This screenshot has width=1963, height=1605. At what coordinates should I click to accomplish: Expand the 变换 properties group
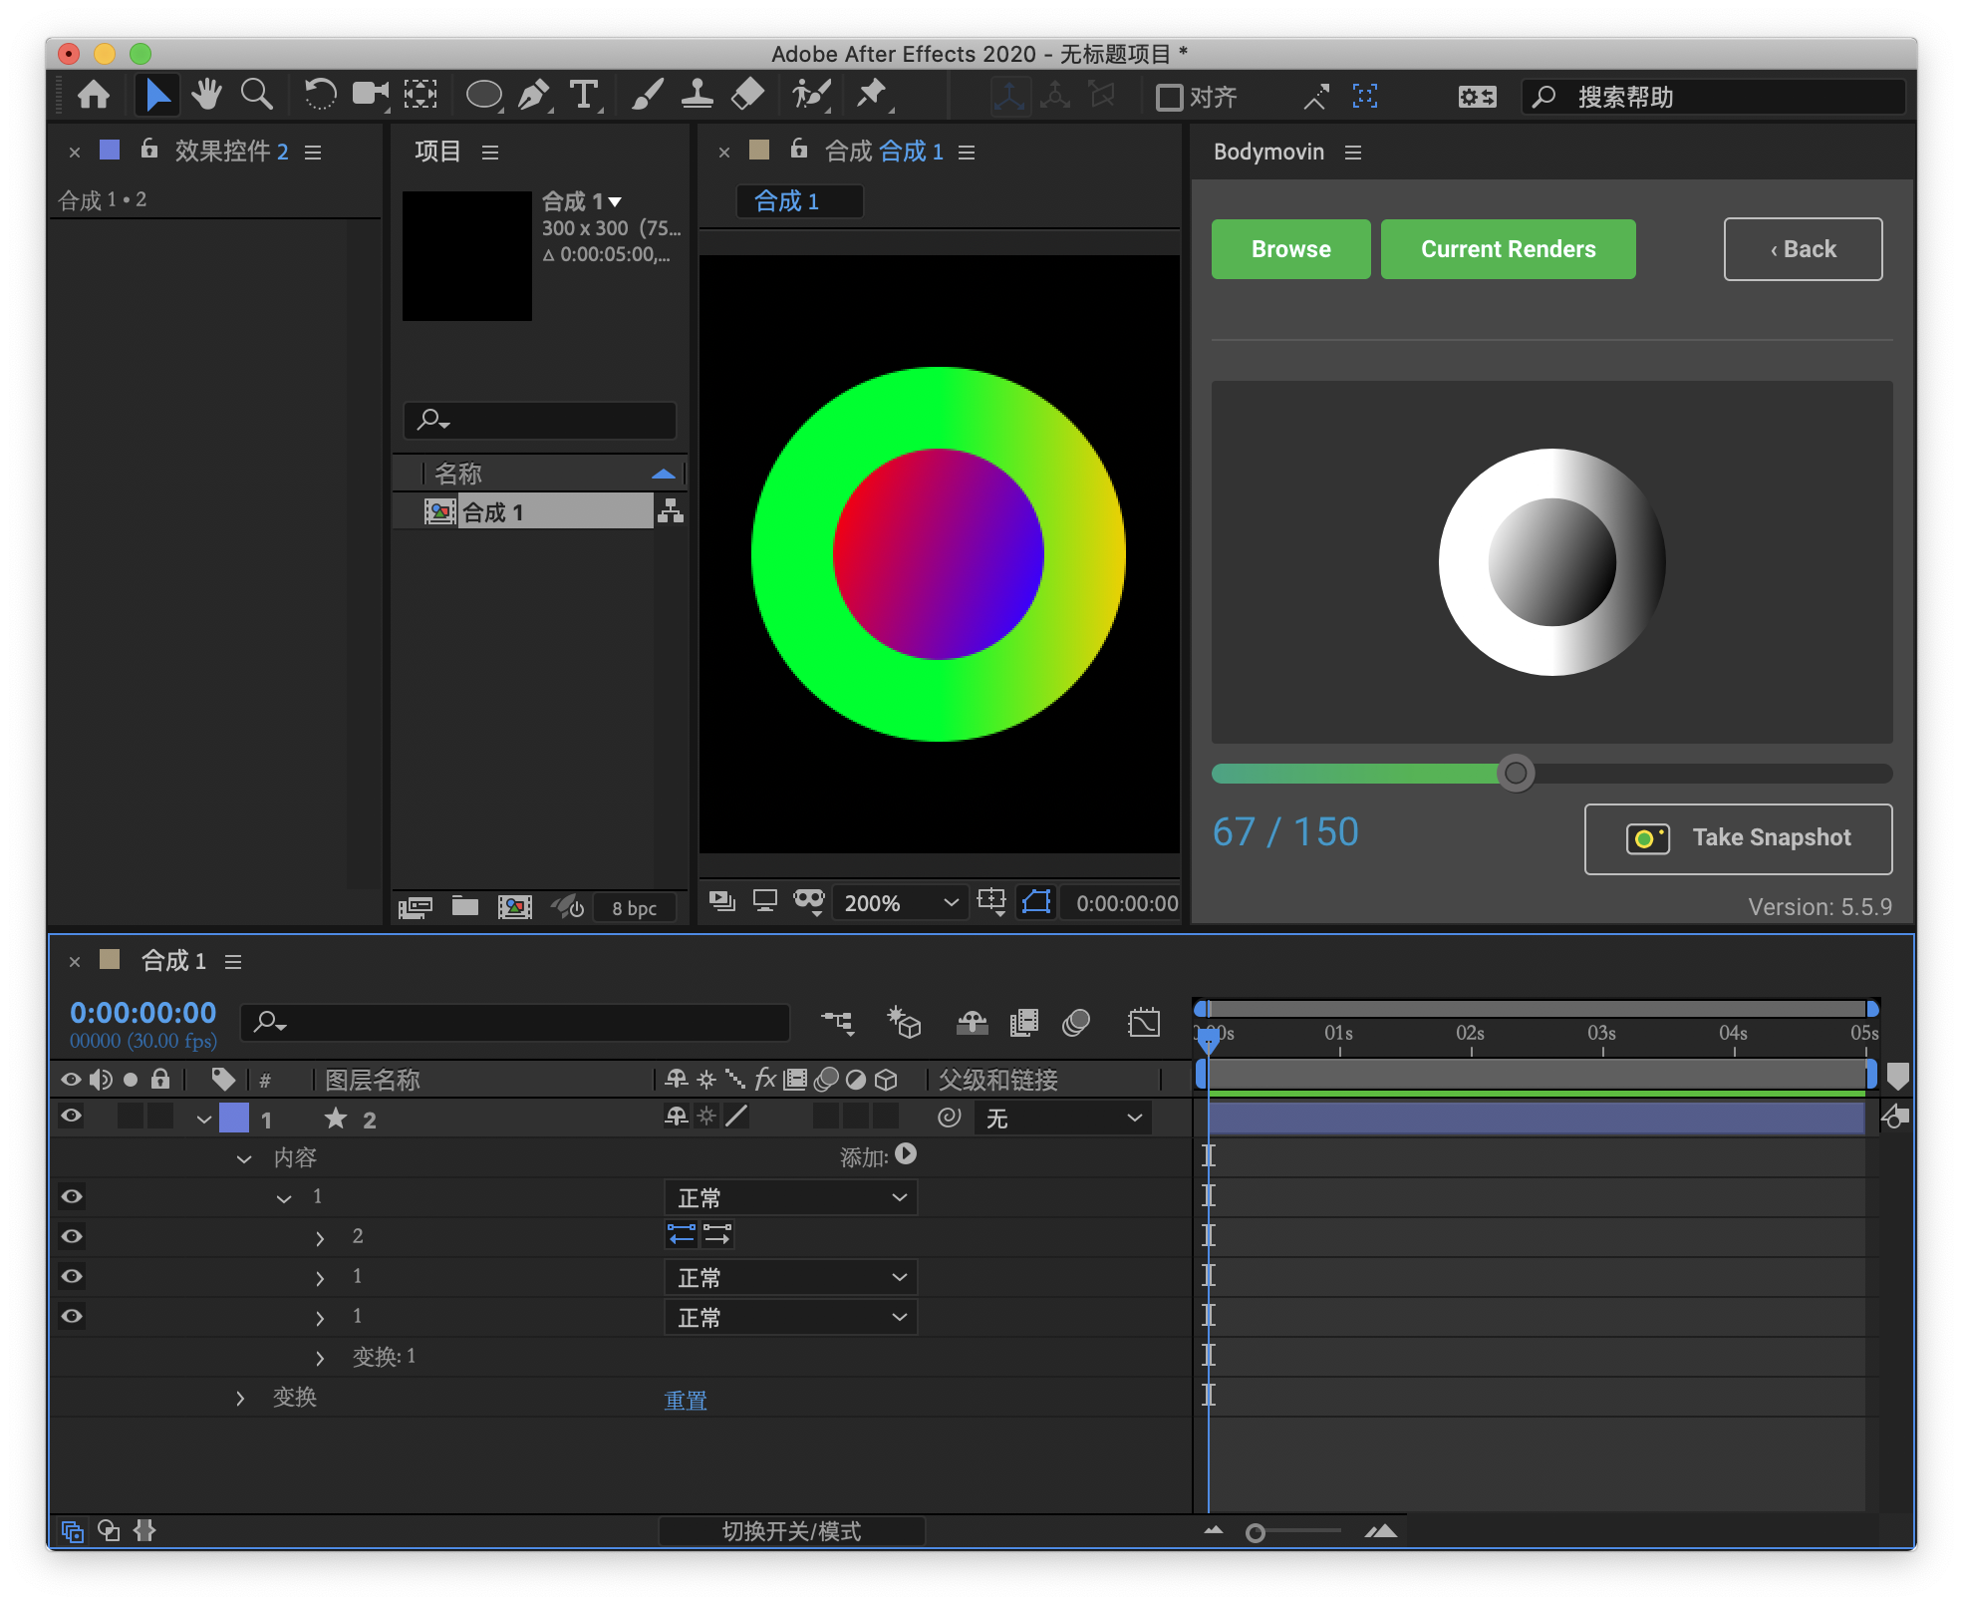(240, 1398)
